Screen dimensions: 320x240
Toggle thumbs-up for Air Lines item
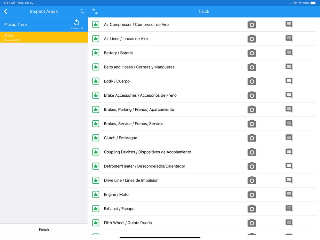coord(96,39)
